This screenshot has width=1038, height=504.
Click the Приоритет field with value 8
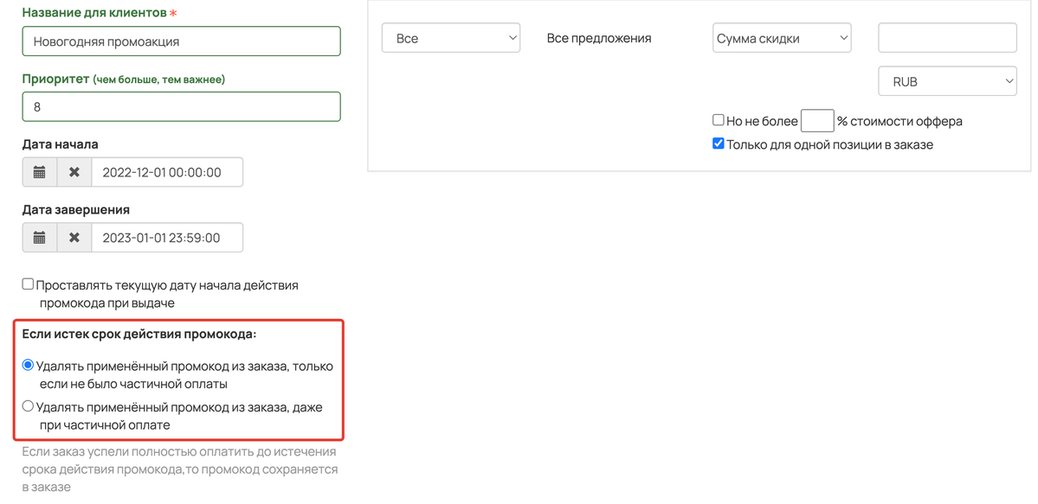click(182, 106)
